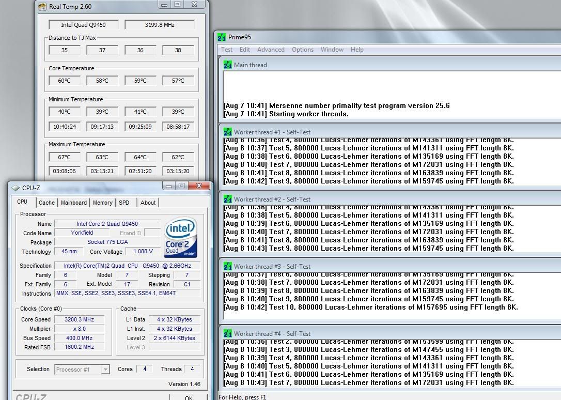Click the Instructions list field in CPU-Z
561x400 pixels.
click(x=128, y=294)
